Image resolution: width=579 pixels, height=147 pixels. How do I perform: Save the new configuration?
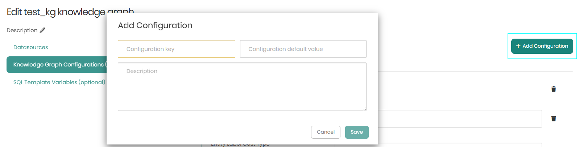point(356,132)
